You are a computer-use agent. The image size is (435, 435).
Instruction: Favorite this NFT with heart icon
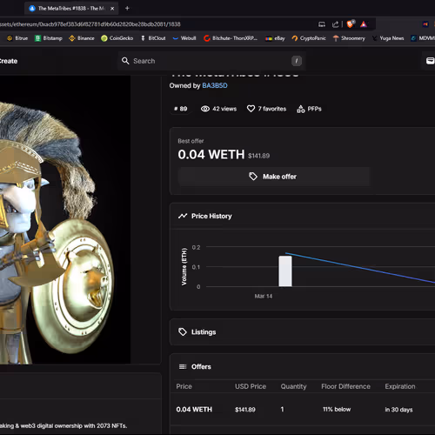pyautogui.click(x=251, y=109)
